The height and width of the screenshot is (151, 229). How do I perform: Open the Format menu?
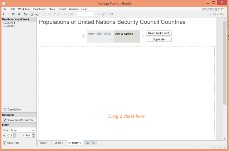[x=62, y=9]
